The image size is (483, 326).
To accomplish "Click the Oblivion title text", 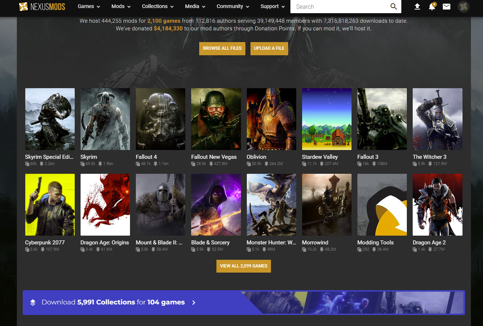I will 257,157.
